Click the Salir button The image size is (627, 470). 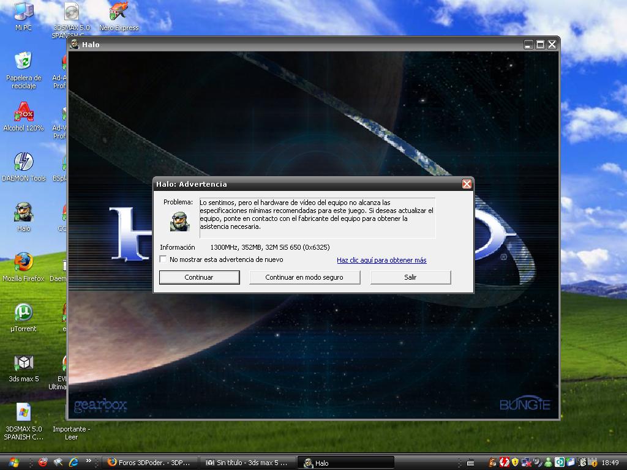tap(410, 277)
